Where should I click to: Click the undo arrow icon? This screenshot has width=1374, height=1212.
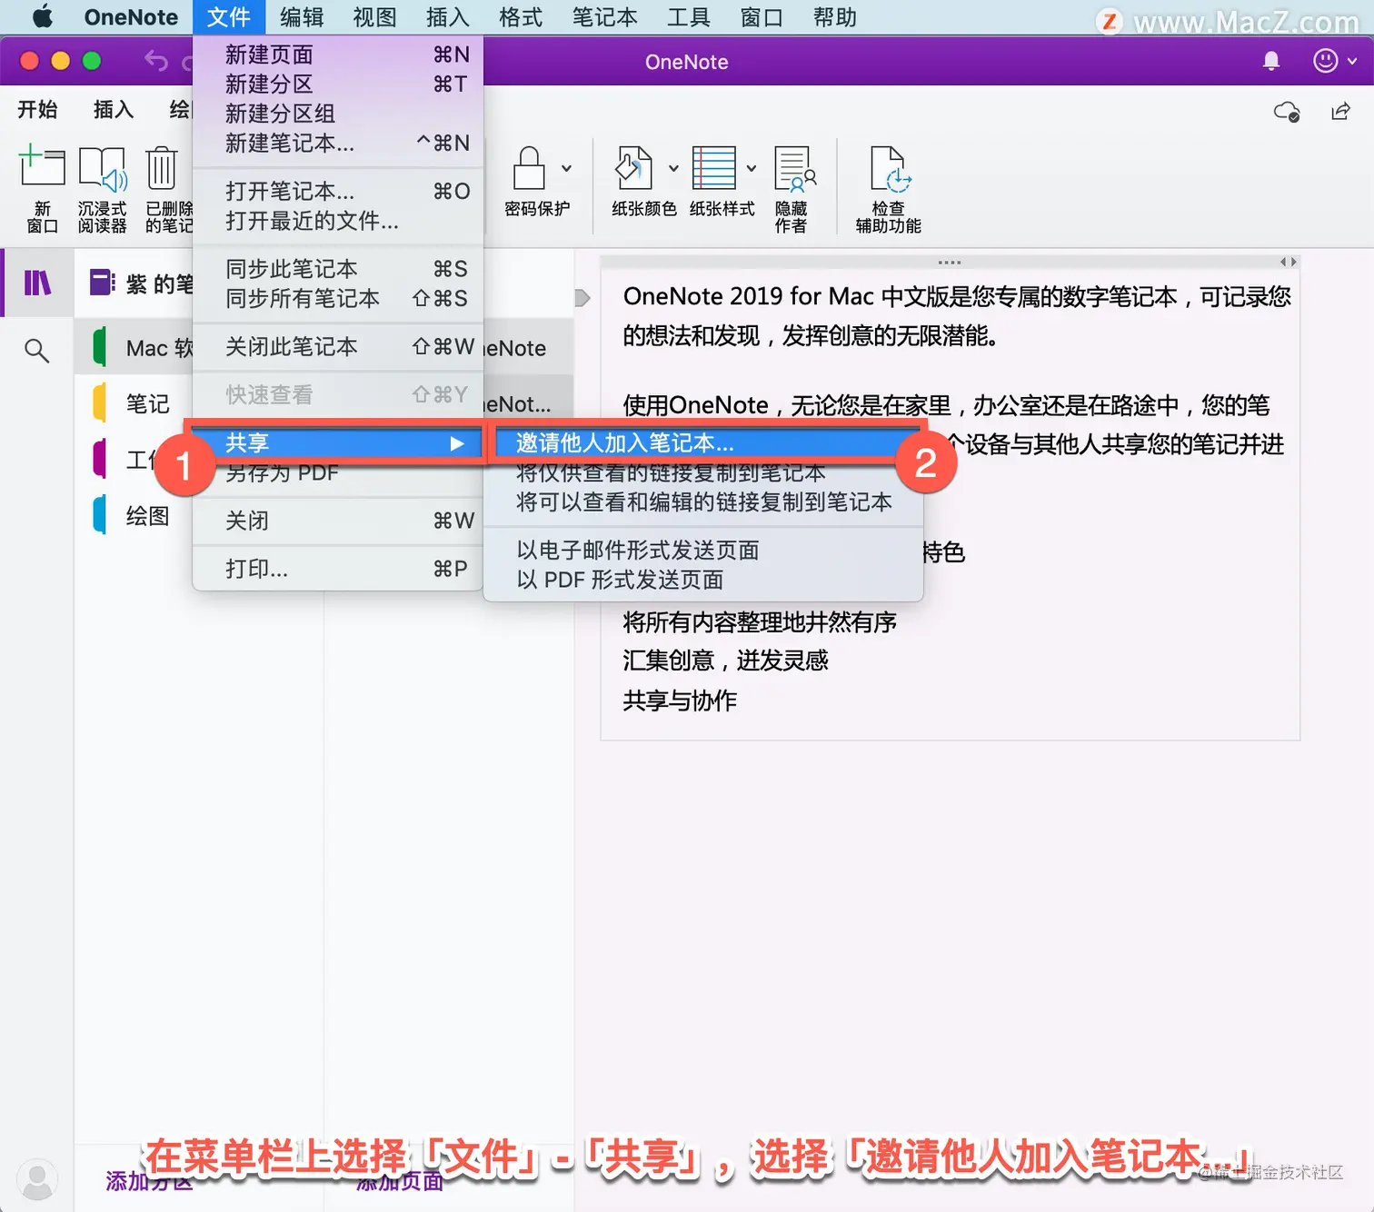[156, 61]
